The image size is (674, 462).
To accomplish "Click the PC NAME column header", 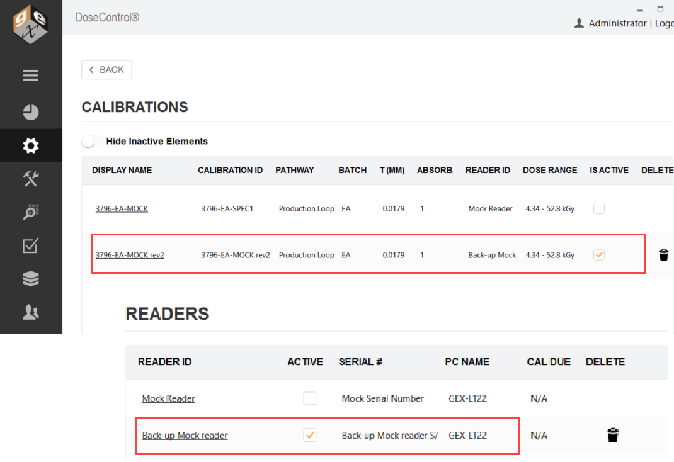I will (x=467, y=361).
